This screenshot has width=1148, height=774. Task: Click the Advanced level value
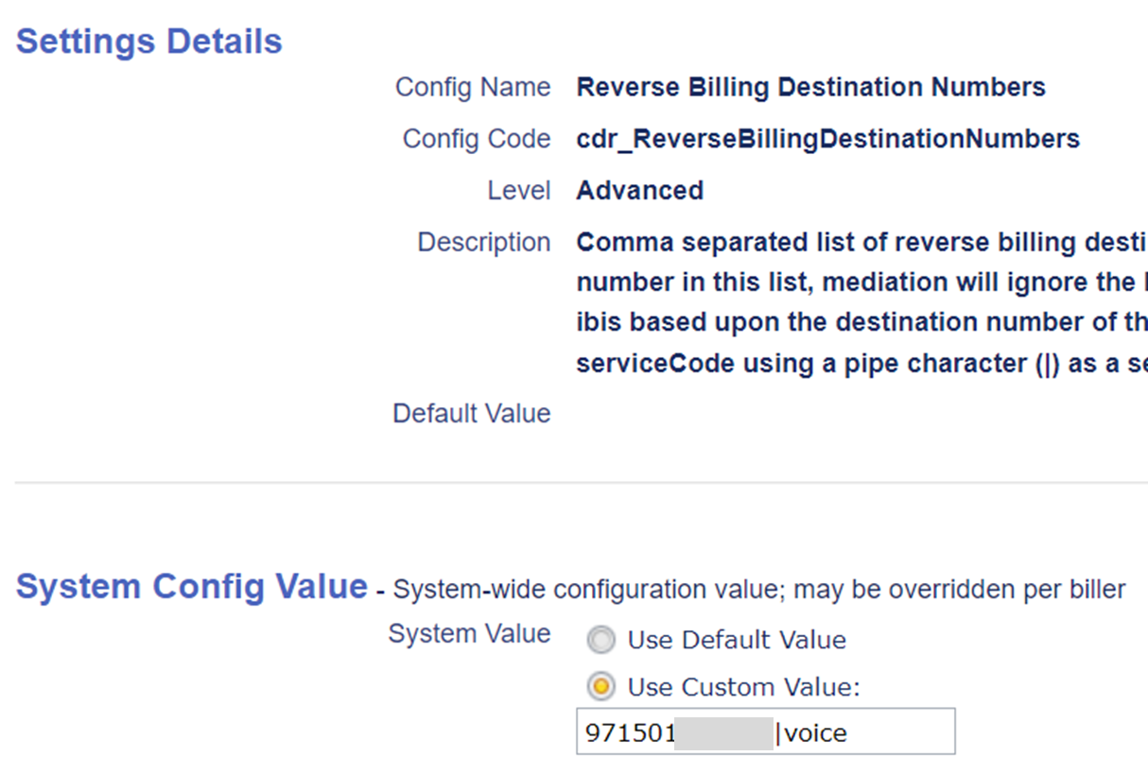639,191
